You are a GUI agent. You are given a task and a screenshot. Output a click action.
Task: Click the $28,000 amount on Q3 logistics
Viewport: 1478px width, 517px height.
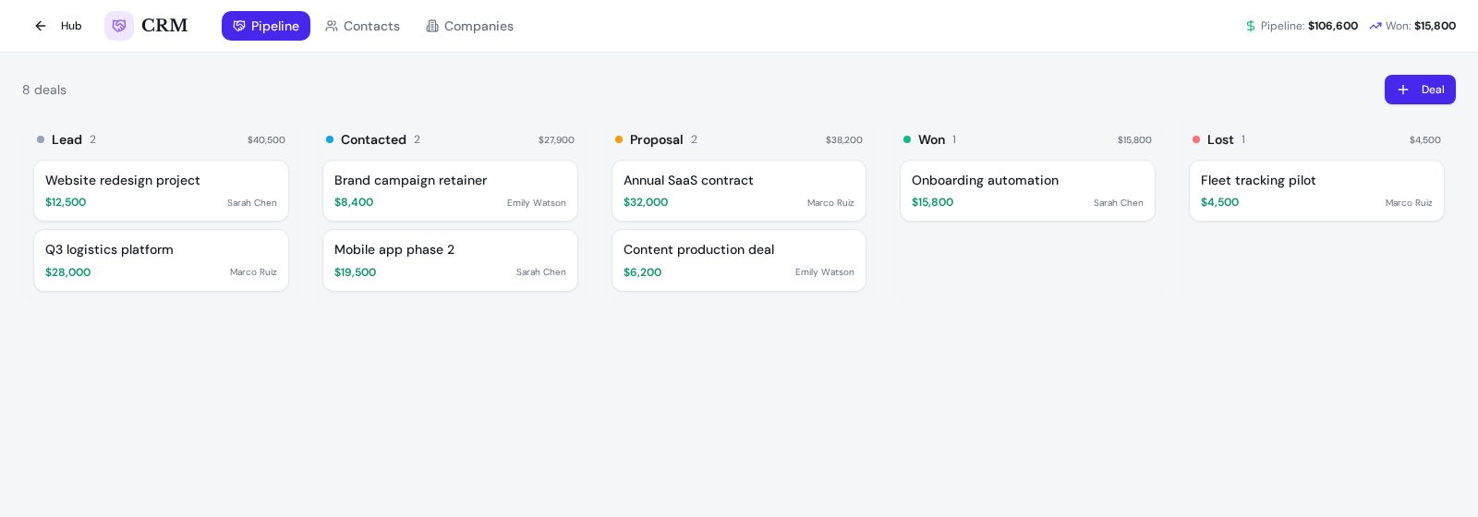pyautogui.click(x=68, y=272)
